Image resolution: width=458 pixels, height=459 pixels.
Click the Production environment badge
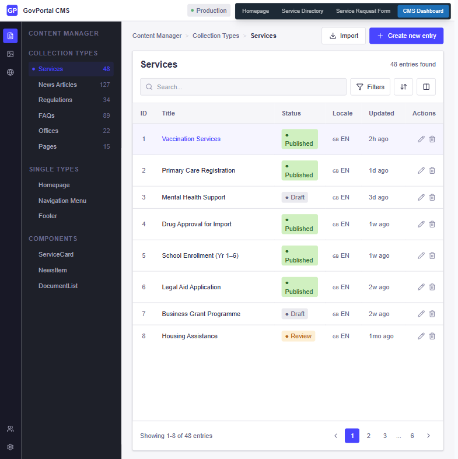tap(209, 10)
